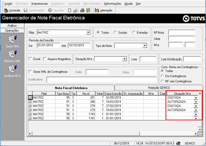Click the horizontal scrollbar of the grid
Screen dimensions: 206x146
click(86, 134)
